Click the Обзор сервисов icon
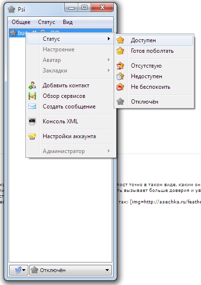 pos(32,96)
